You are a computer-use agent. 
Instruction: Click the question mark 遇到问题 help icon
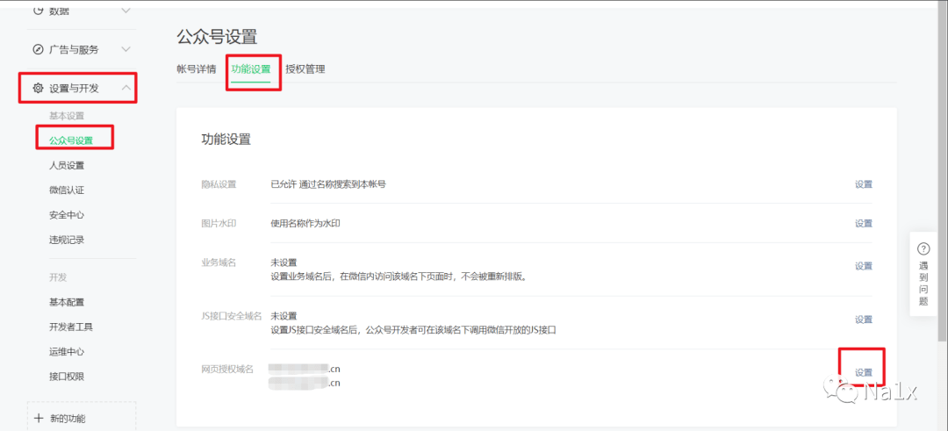[x=923, y=248]
